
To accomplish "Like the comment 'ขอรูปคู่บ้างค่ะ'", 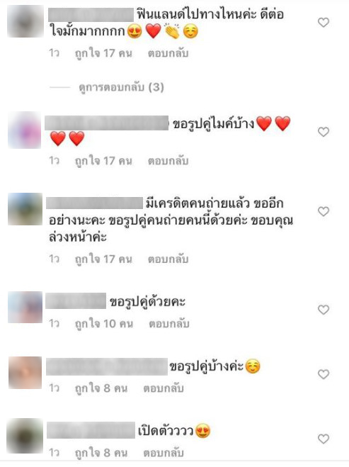I will (x=324, y=374).
